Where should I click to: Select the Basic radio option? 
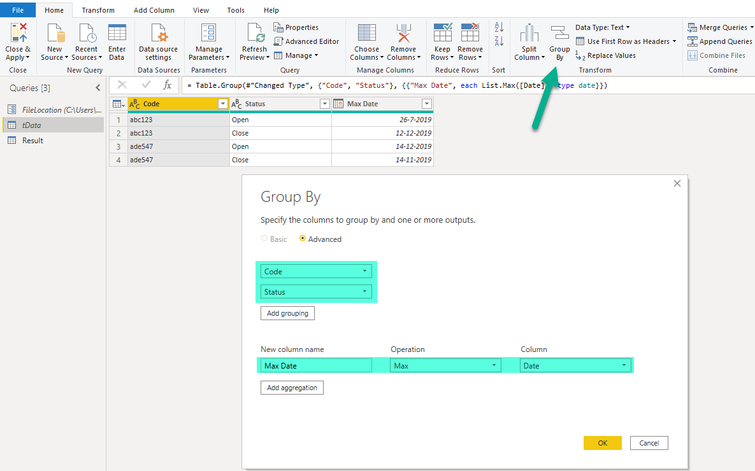coord(264,239)
